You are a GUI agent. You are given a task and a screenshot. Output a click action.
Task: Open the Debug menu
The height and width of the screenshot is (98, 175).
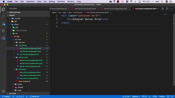click(52, 2)
